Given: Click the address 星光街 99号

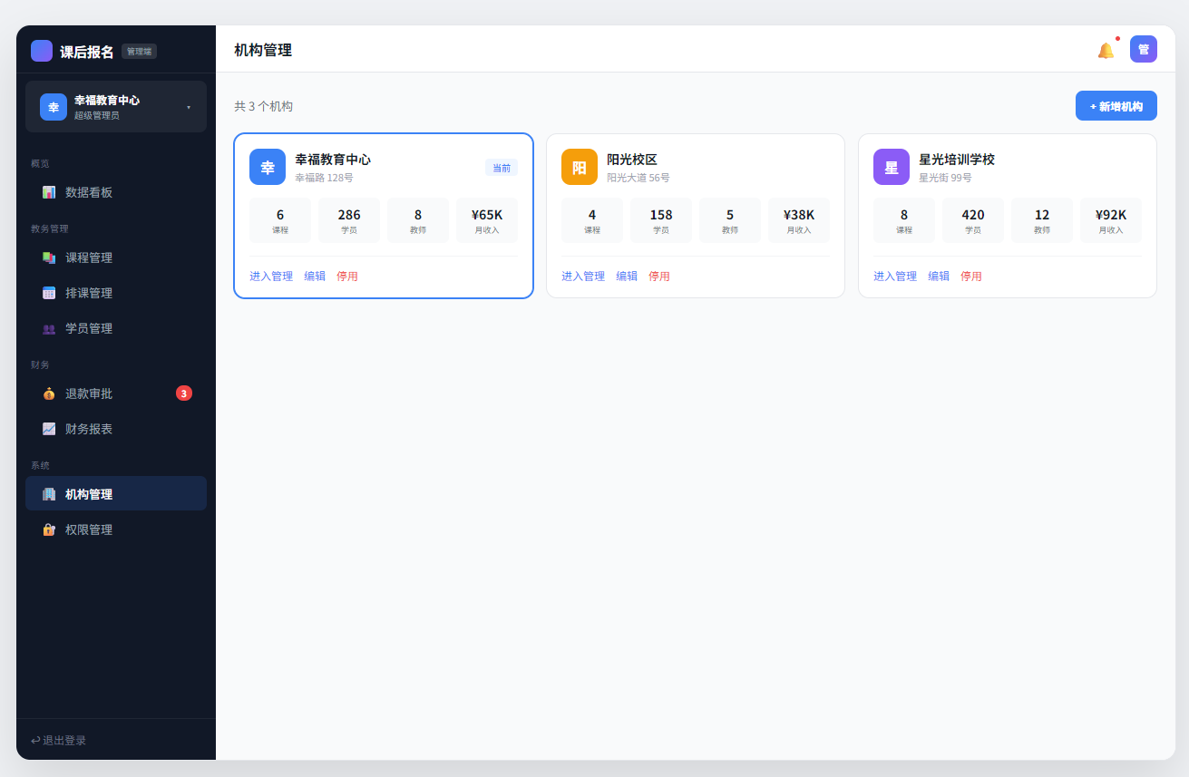Looking at the screenshot, I should tap(945, 178).
